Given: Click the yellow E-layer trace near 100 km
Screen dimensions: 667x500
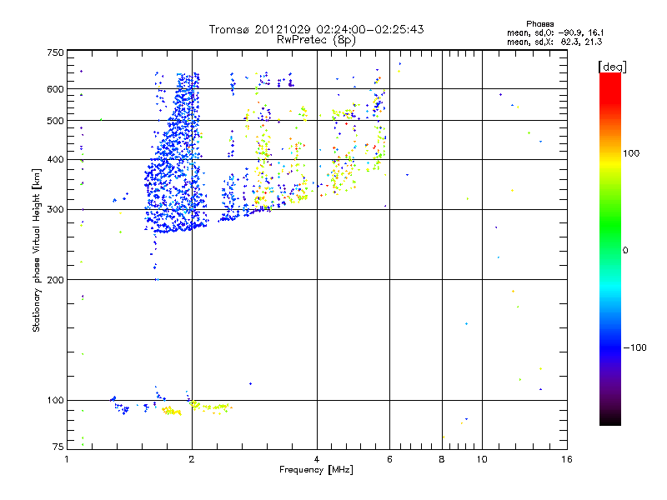Looking at the screenshot, I should [x=197, y=408].
